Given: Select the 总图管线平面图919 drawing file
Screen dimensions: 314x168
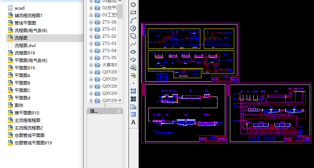Looking at the screenshot, I should pyautogui.click(x=30, y=143).
